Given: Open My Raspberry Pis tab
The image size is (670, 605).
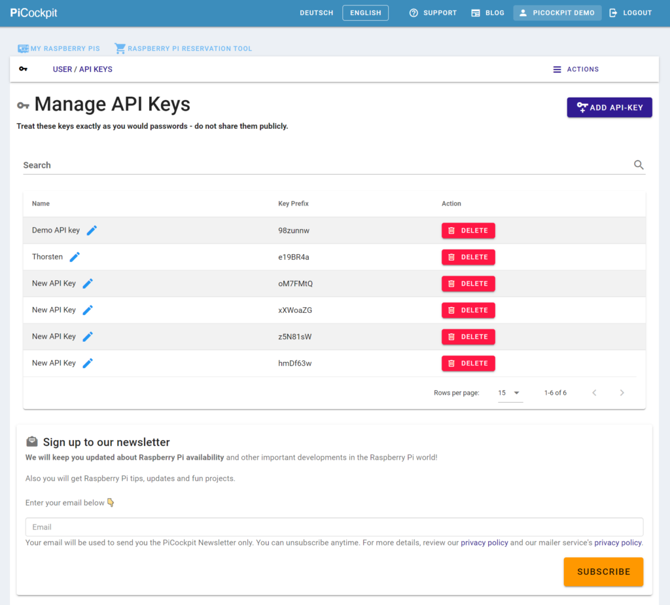Looking at the screenshot, I should pos(59,48).
